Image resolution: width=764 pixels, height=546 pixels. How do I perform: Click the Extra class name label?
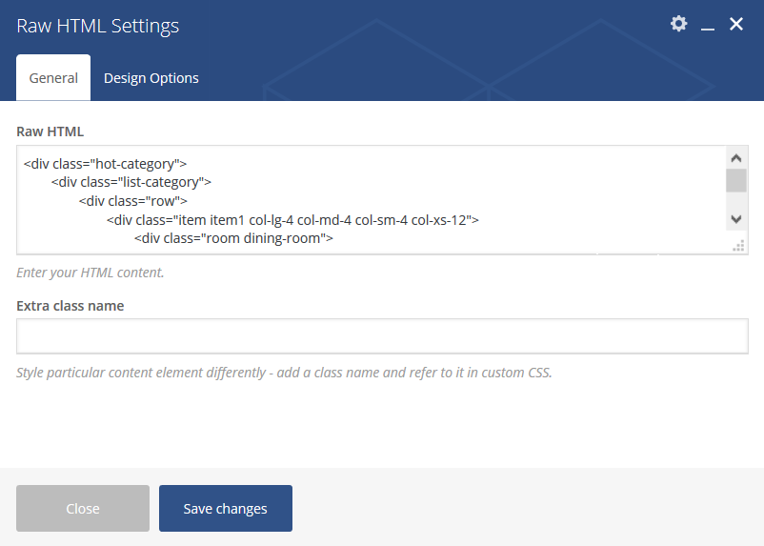pos(70,306)
